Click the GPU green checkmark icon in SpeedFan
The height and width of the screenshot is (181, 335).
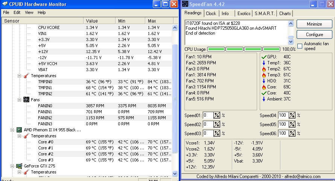click(x=264, y=57)
